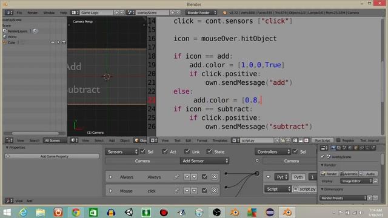Toggle word wrap icon in text editor

click(301, 140)
